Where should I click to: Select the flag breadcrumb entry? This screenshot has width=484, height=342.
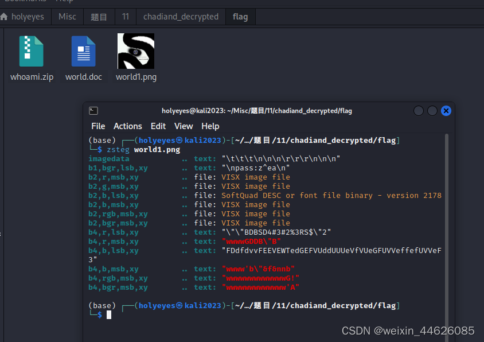(240, 17)
